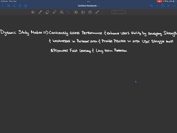Tap the red screen recording indicator
Image resolution: width=177 pixels, height=133 pixels.
(159, 1)
